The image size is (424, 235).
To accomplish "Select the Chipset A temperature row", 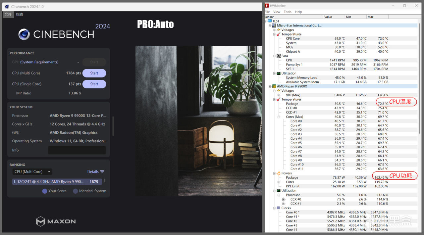I will (x=341, y=51).
